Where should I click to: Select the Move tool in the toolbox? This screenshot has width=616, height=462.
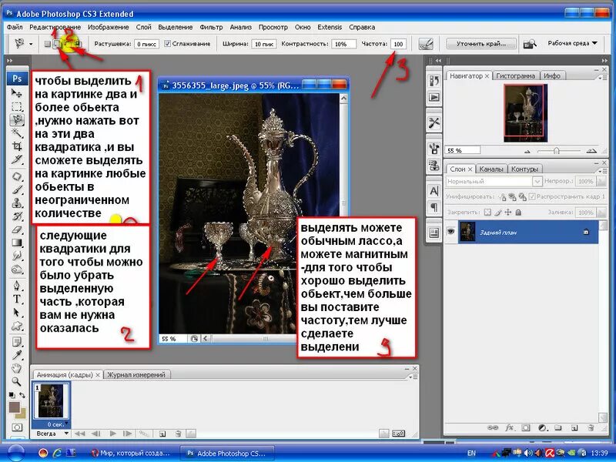[16, 93]
